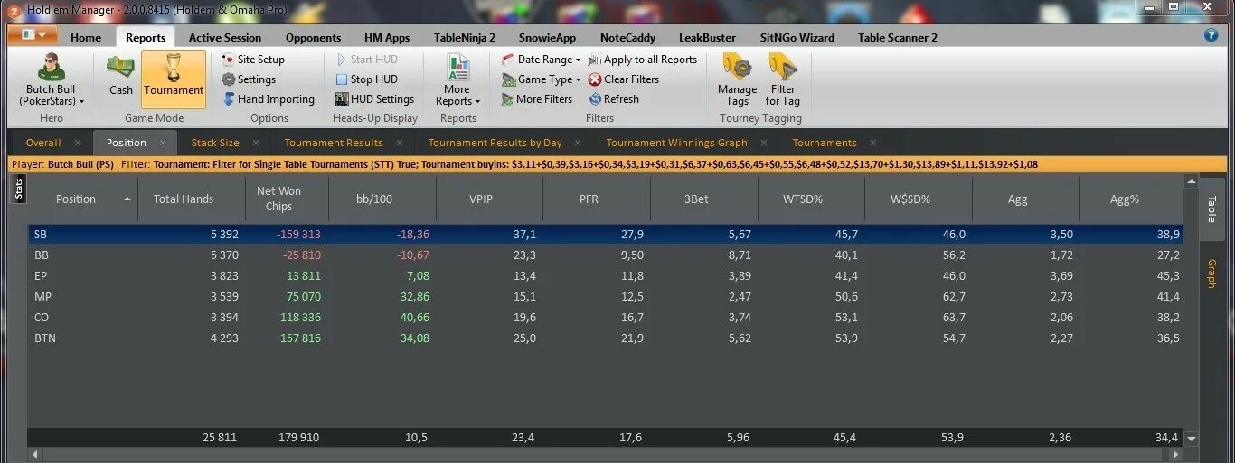The width and height of the screenshot is (1235, 463).
Task: Open the SitNGo Wizard tab
Action: click(797, 38)
